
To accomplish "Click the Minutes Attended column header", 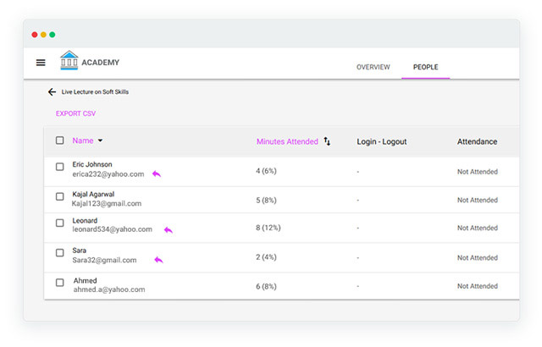I will pos(287,141).
